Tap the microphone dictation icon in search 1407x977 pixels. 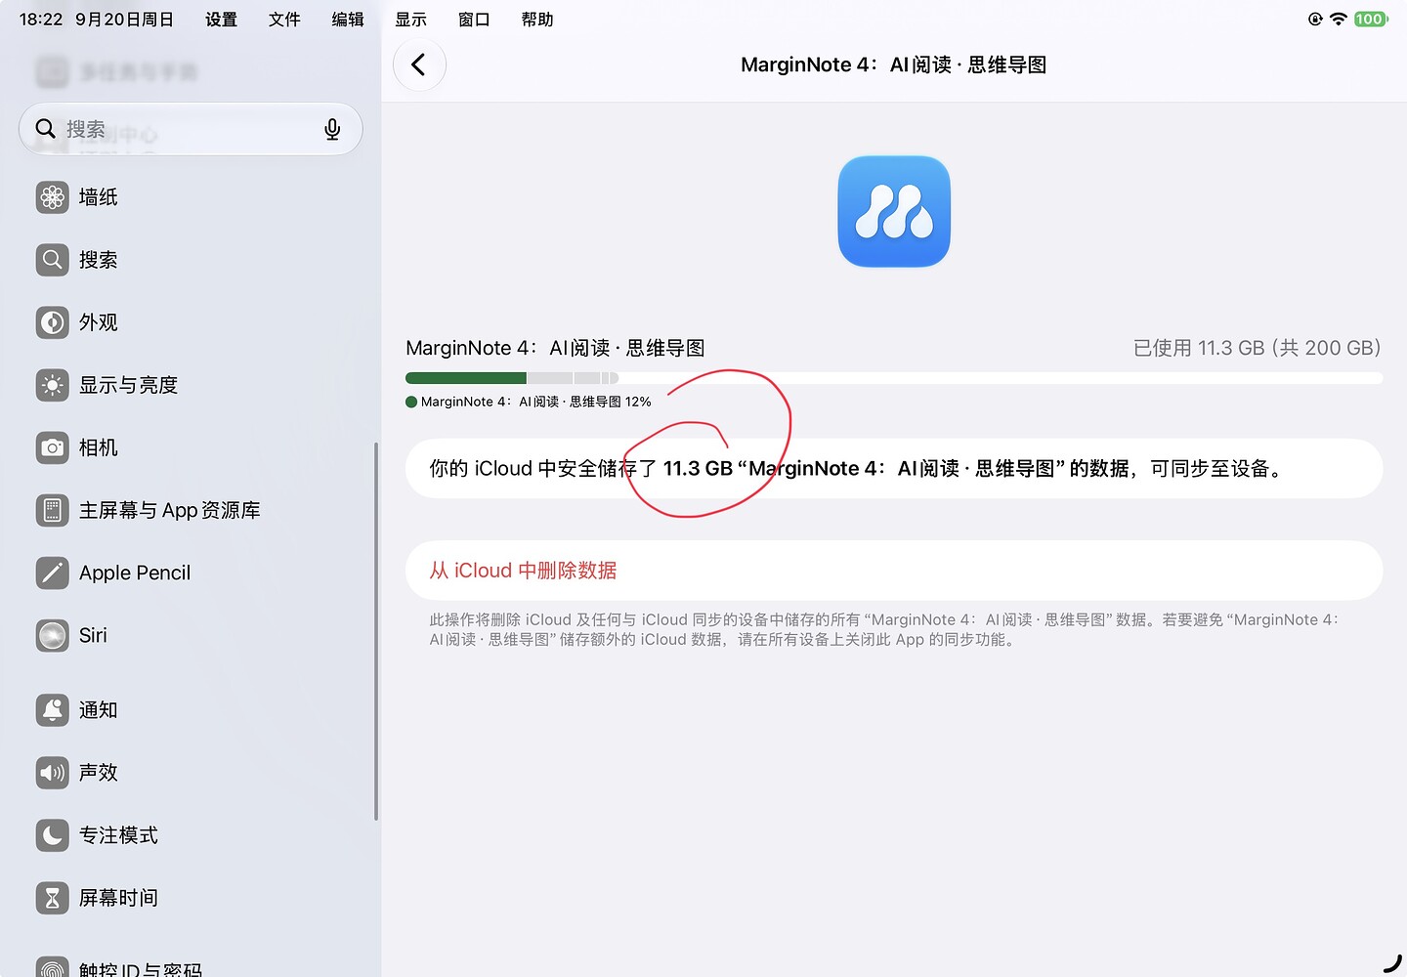332,129
